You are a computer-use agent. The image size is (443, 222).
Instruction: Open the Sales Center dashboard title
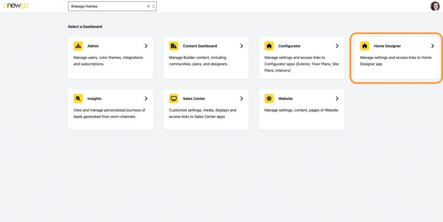click(194, 99)
